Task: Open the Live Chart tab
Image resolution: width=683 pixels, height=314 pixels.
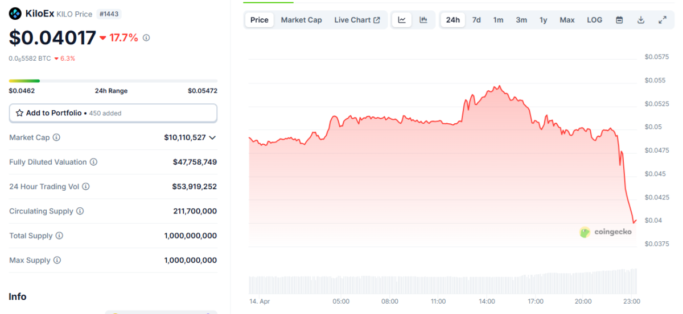Action: tap(357, 20)
